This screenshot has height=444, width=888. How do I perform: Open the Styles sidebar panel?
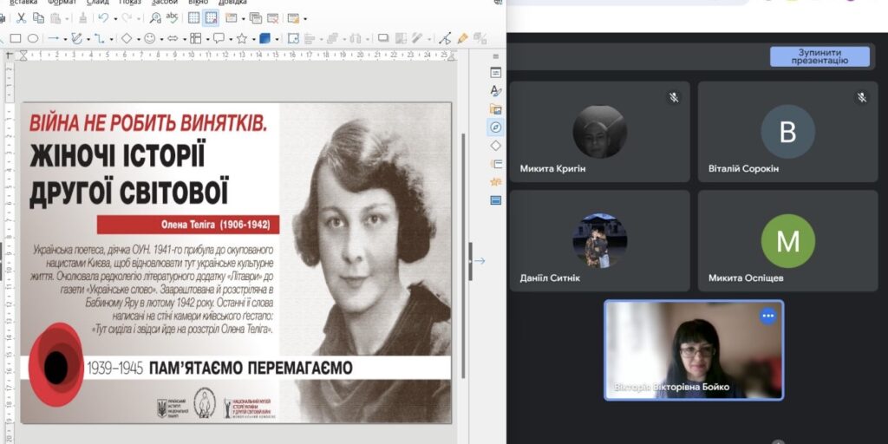[x=496, y=90]
